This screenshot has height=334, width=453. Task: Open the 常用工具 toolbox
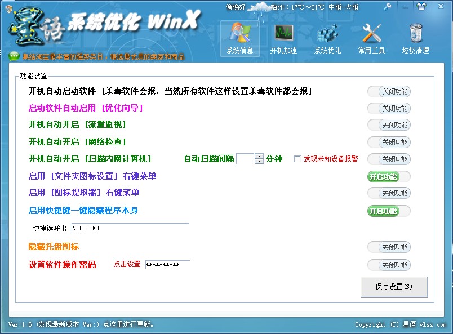coord(371,38)
